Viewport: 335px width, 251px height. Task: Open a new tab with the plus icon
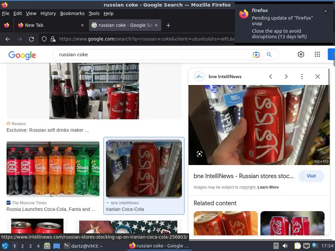pos(168,25)
